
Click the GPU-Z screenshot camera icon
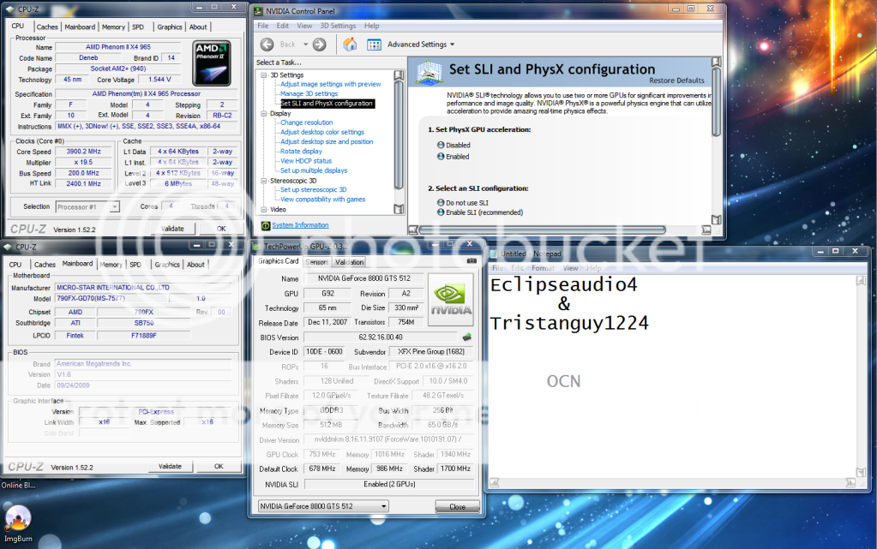(471, 261)
